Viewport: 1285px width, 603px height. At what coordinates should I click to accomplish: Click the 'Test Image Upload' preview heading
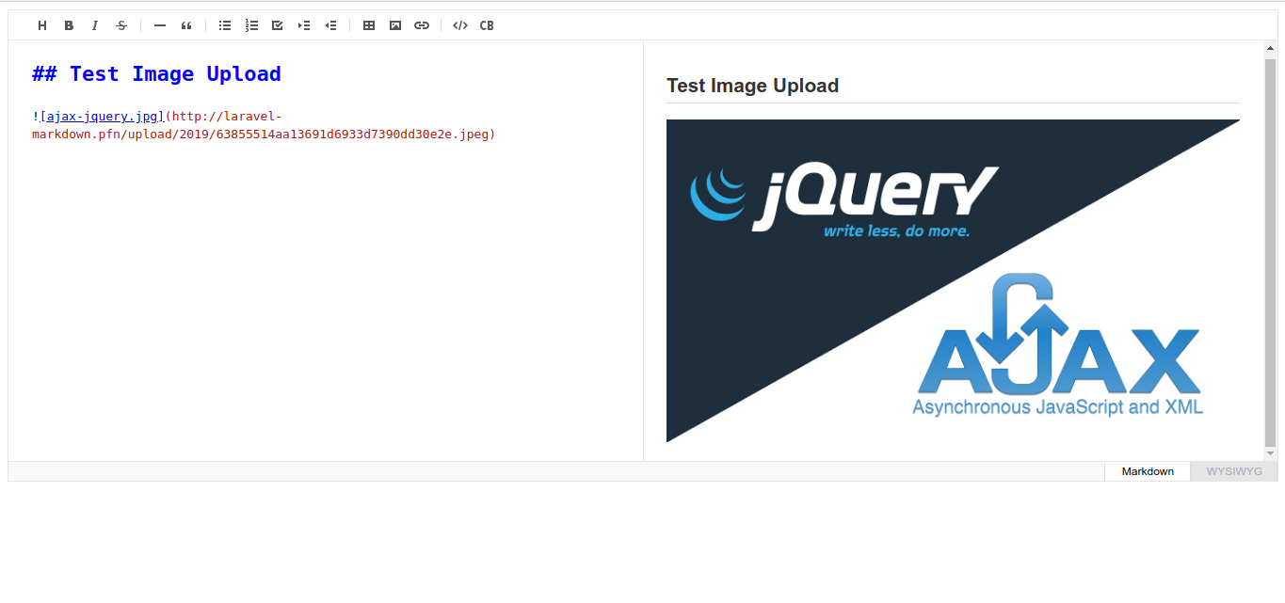(x=752, y=86)
